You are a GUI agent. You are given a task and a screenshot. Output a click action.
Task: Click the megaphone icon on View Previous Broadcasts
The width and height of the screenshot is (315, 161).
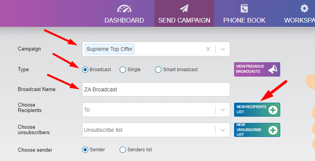(x=273, y=69)
